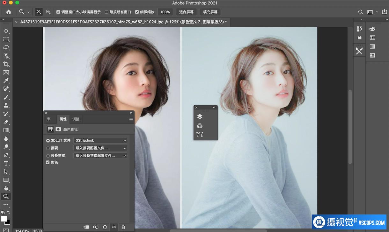
Task: Select the Eyedropper tool
Action: (6, 81)
